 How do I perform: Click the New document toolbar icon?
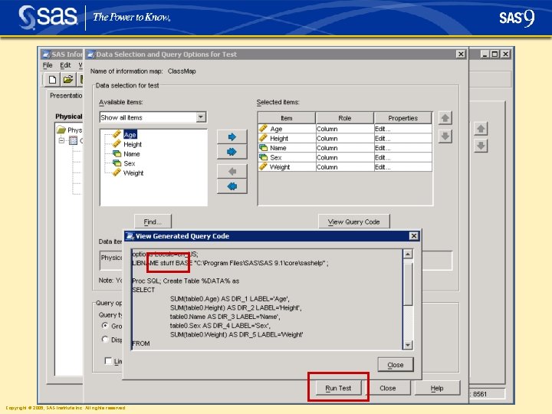[x=52, y=80]
